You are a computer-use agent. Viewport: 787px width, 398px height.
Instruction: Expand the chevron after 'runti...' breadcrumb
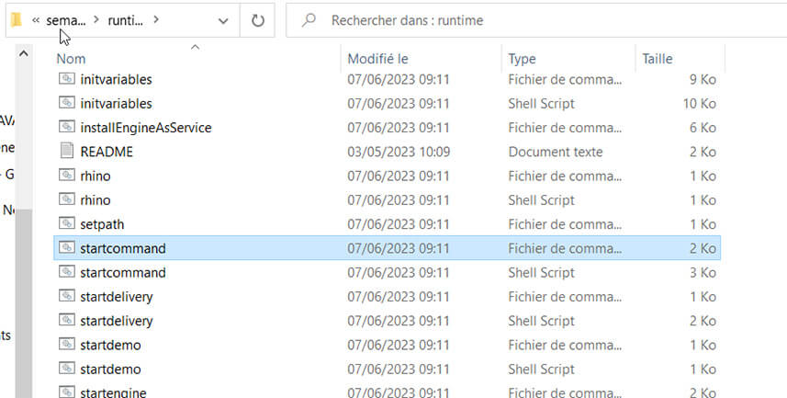[156, 20]
